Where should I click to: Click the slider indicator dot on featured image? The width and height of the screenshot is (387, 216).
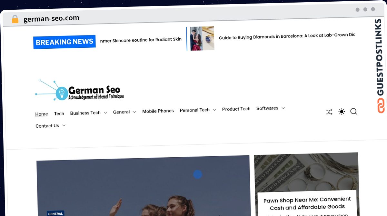[x=198, y=174]
